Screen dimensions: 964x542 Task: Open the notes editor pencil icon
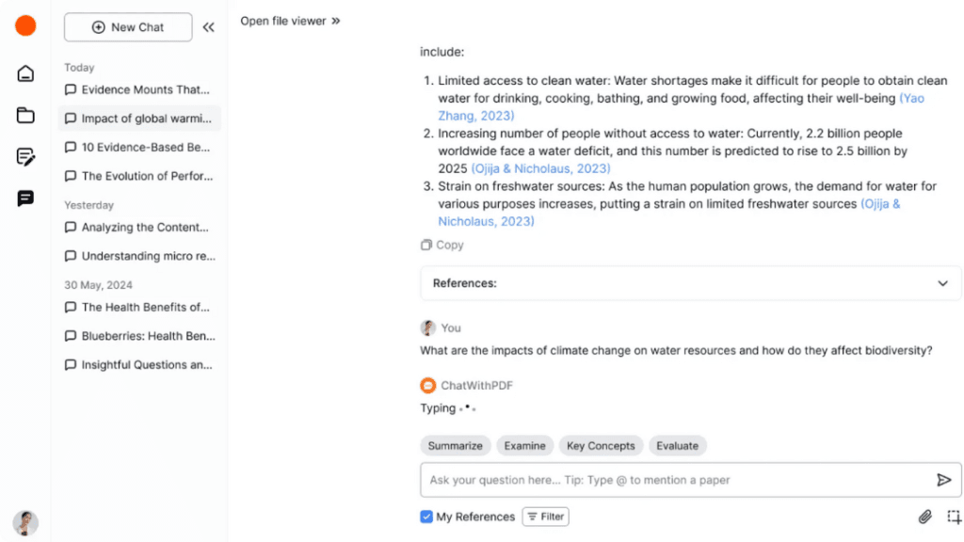coord(25,157)
